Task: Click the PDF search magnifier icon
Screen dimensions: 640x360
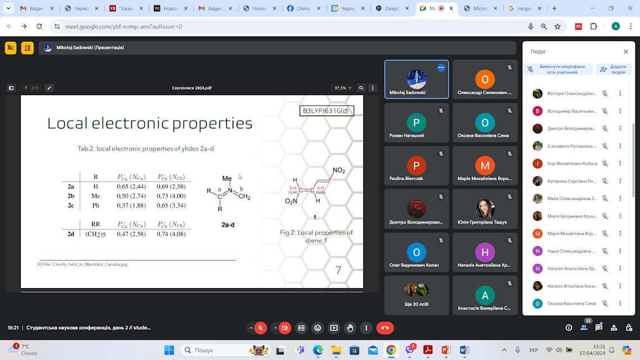Action: (x=361, y=88)
